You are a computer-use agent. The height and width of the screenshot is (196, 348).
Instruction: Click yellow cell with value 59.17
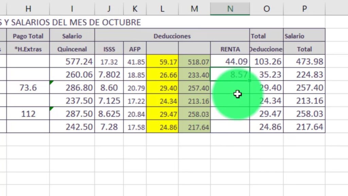coord(162,62)
